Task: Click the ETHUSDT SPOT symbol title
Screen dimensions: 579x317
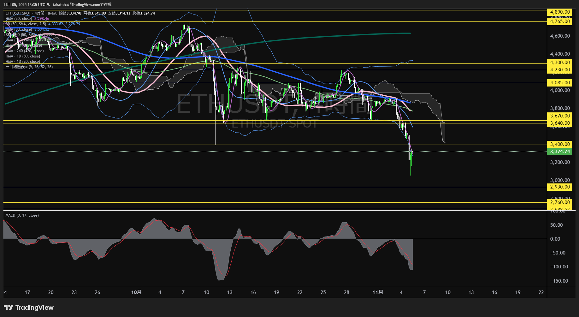Action: click(18, 13)
